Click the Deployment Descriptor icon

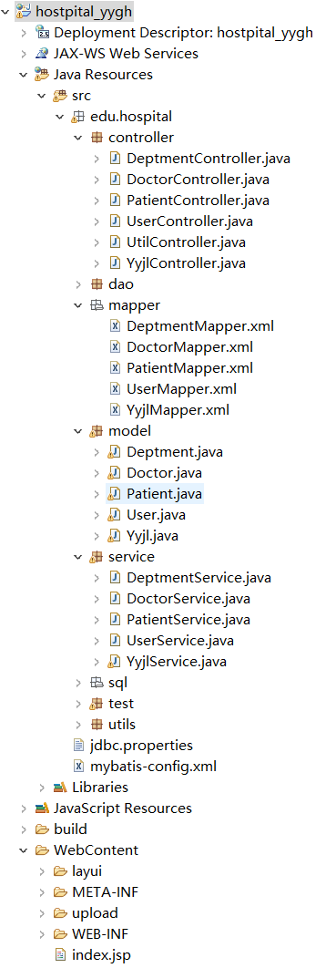point(43,32)
